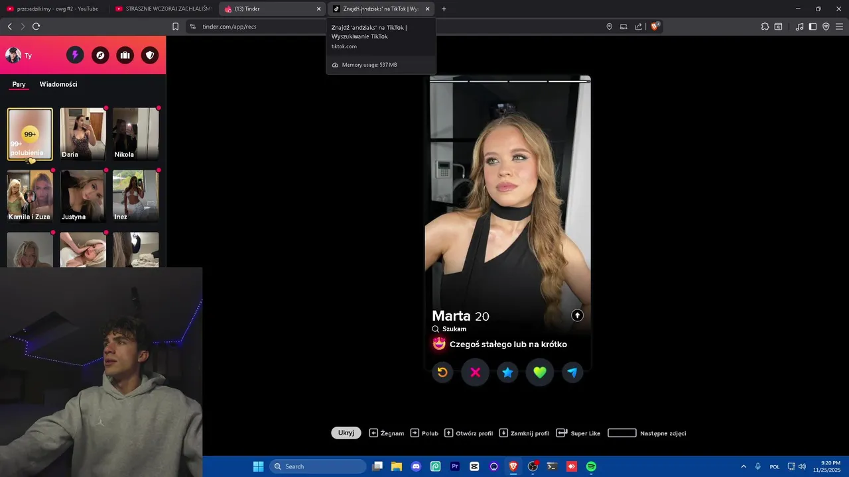Click the share icon in address bar
The height and width of the screenshot is (477, 849).
click(x=638, y=26)
